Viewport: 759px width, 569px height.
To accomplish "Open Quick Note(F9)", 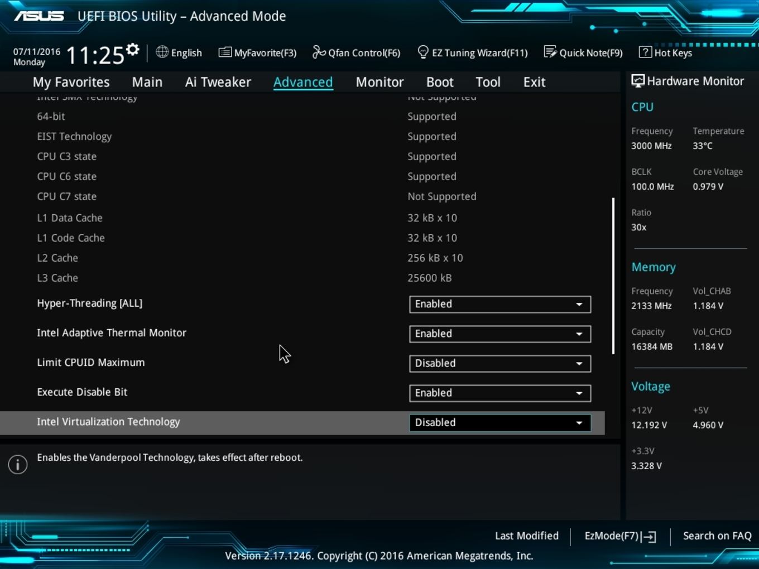I will pyautogui.click(x=583, y=52).
